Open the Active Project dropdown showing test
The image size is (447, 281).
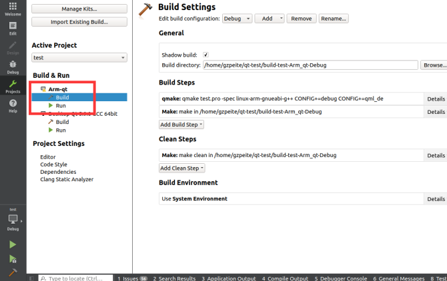pyautogui.click(x=79, y=58)
